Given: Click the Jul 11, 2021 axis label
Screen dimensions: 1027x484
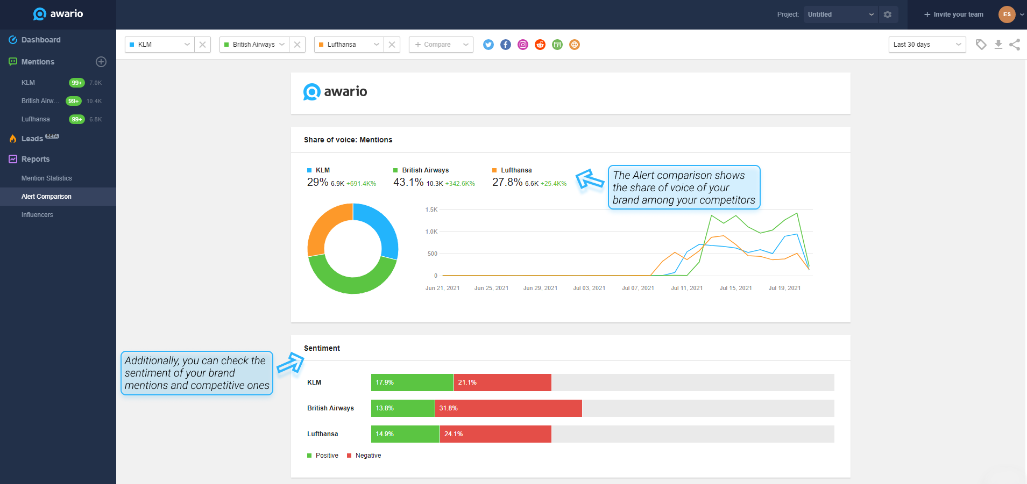Looking at the screenshot, I should [x=687, y=288].
